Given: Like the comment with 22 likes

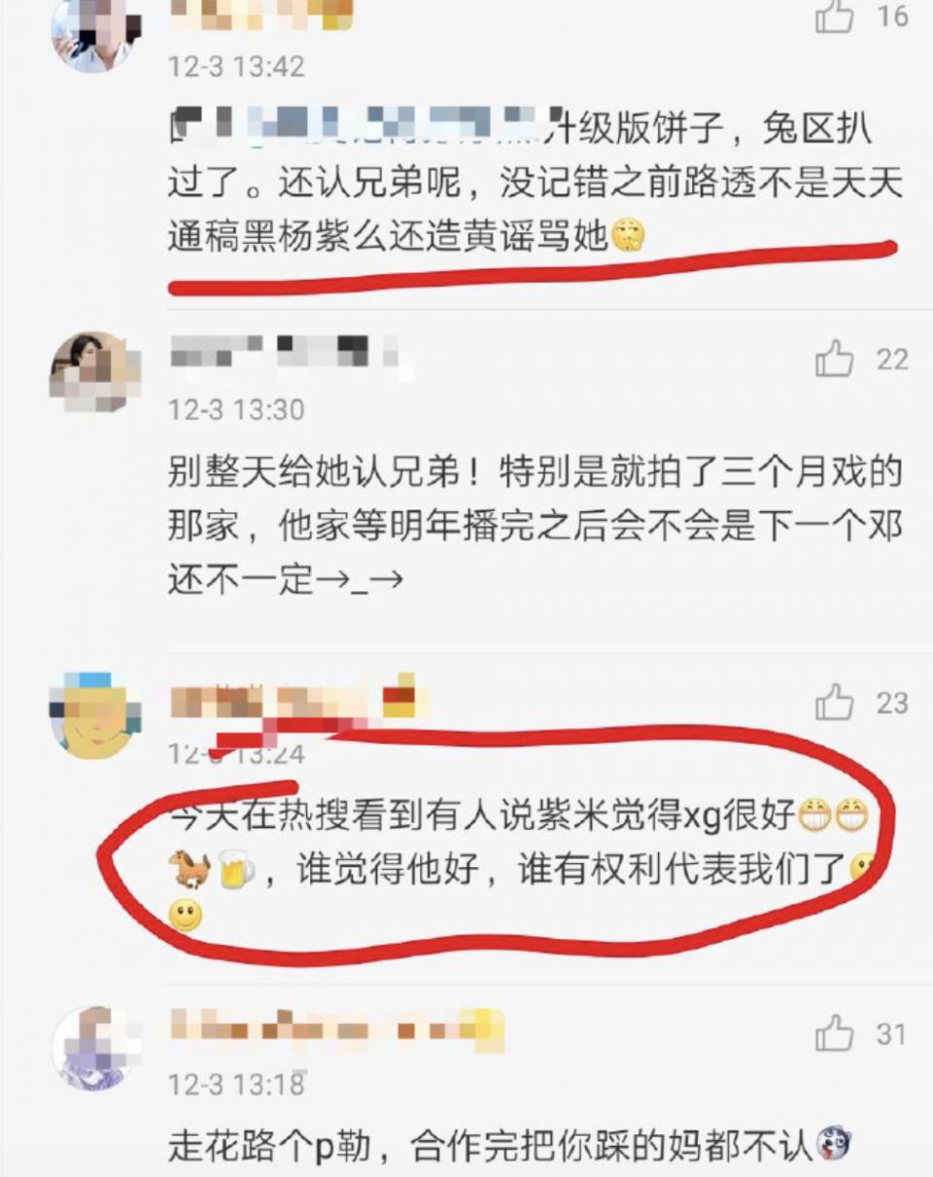Looking at the screenshot, I should tap(834, 360).
